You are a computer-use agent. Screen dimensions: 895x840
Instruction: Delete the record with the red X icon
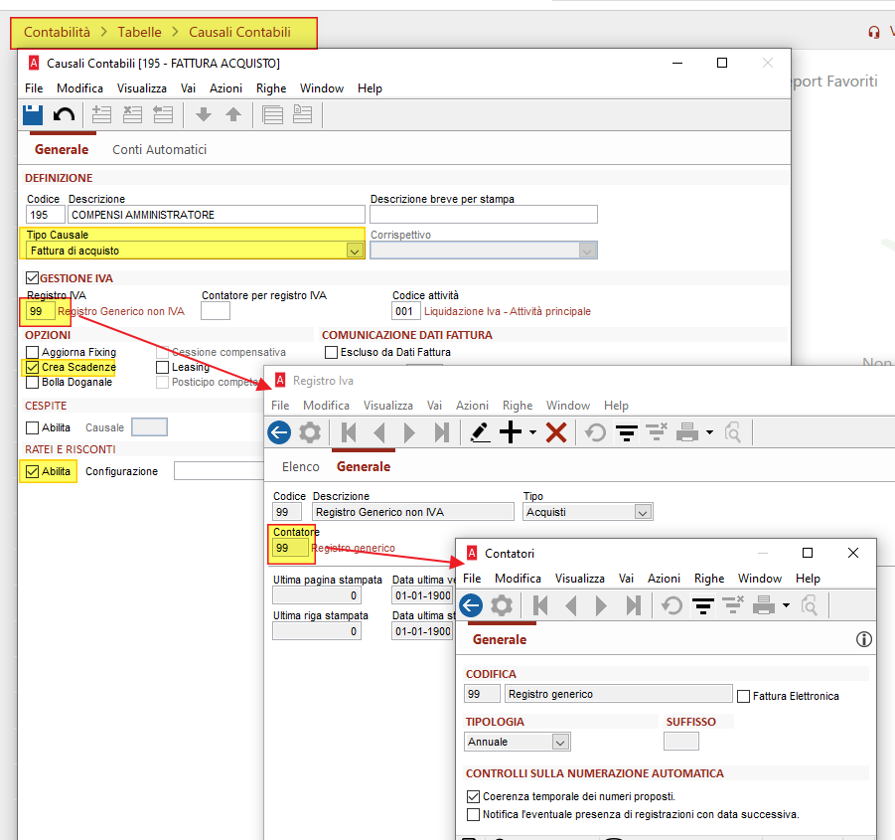556,432
